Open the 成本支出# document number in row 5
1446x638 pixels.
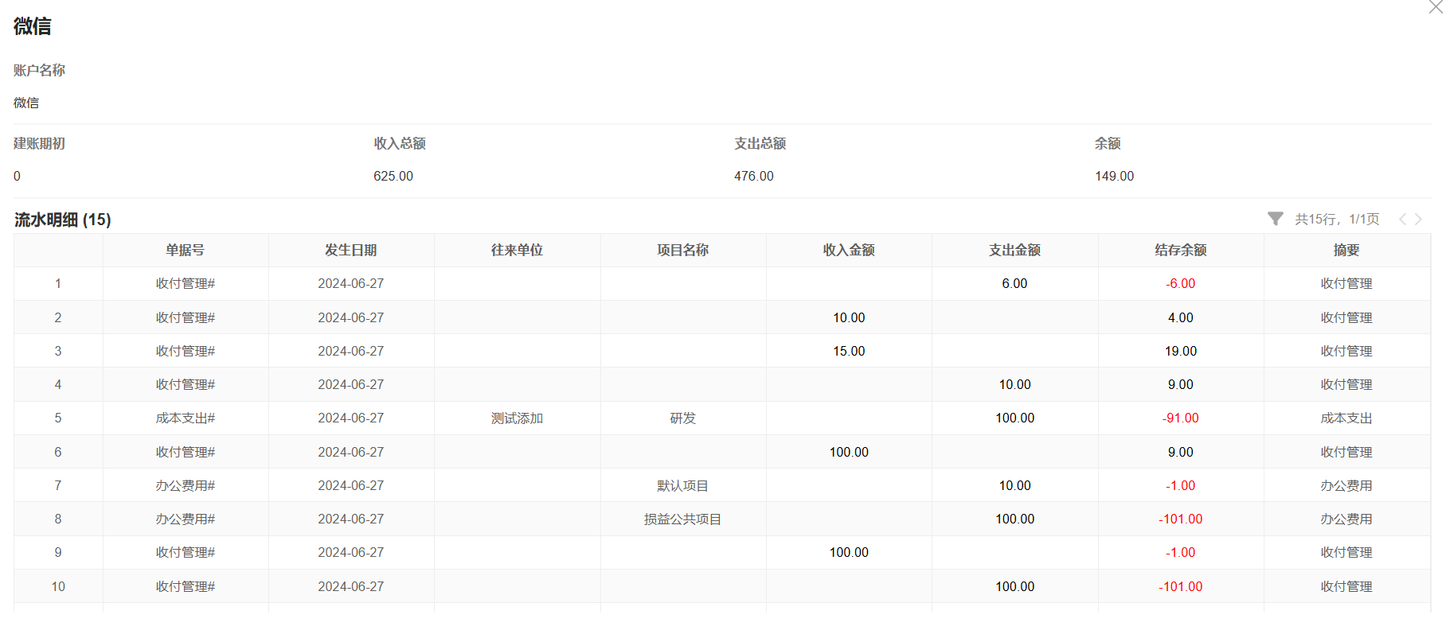coord(185,418)
